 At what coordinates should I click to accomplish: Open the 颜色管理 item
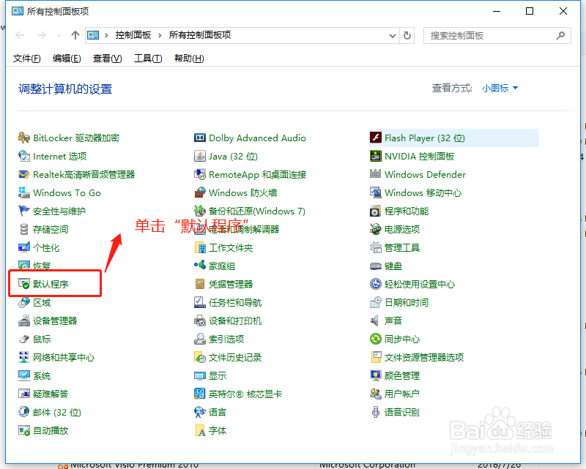[402, 375]
